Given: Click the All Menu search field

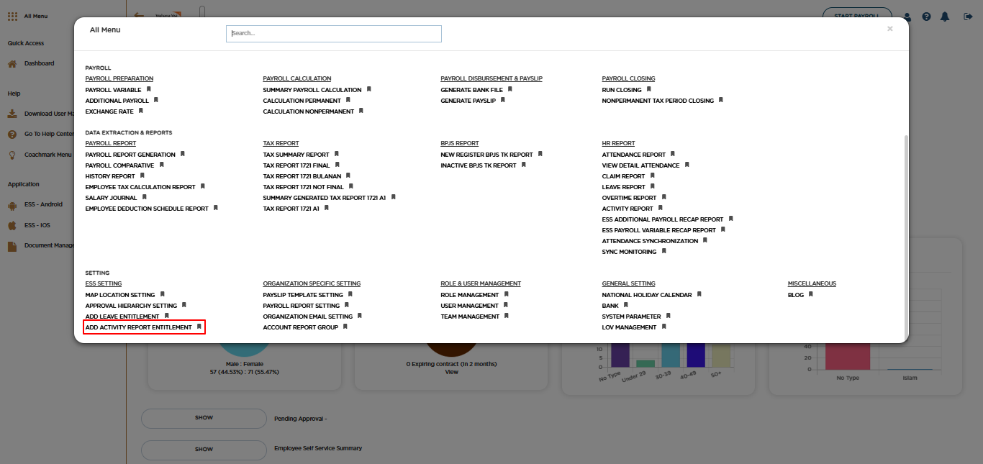Looking at the screenshot, I should (334, 33).
